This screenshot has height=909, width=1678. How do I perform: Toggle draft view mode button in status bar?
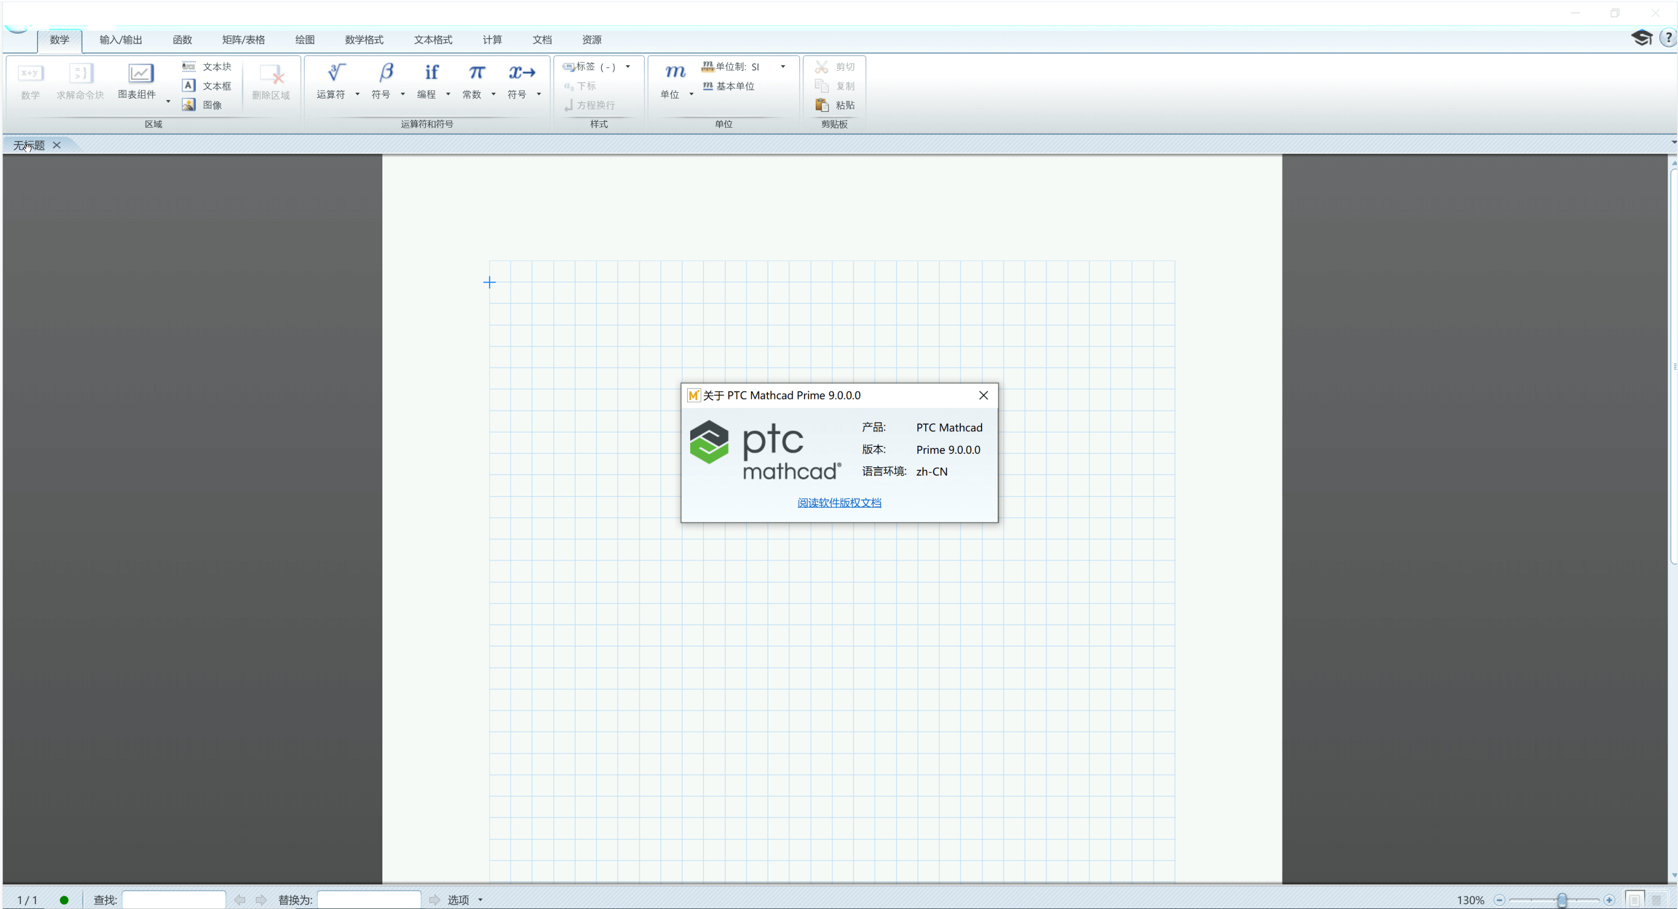point(1657,900)
